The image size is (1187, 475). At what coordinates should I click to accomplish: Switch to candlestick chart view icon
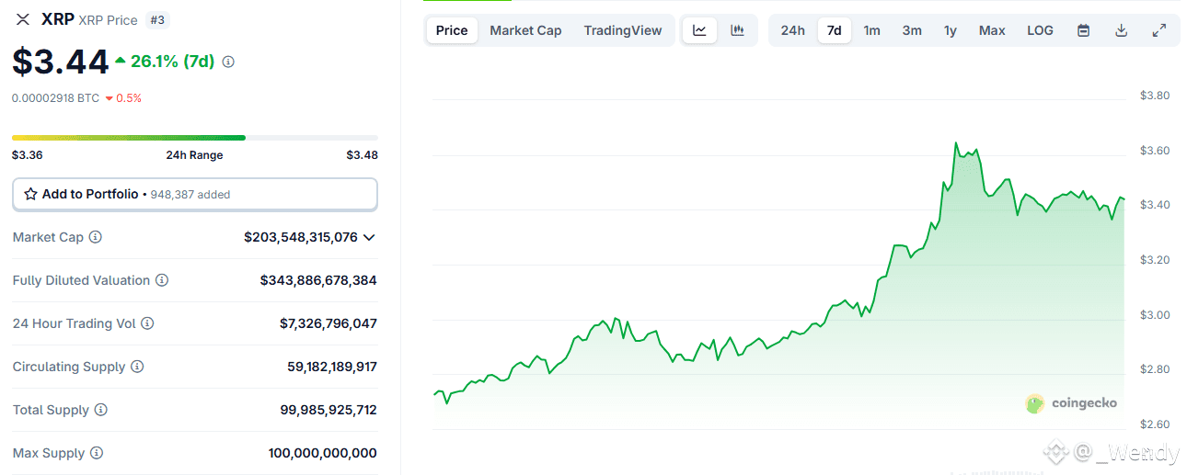pyautogui.click(x=737, y=30)
